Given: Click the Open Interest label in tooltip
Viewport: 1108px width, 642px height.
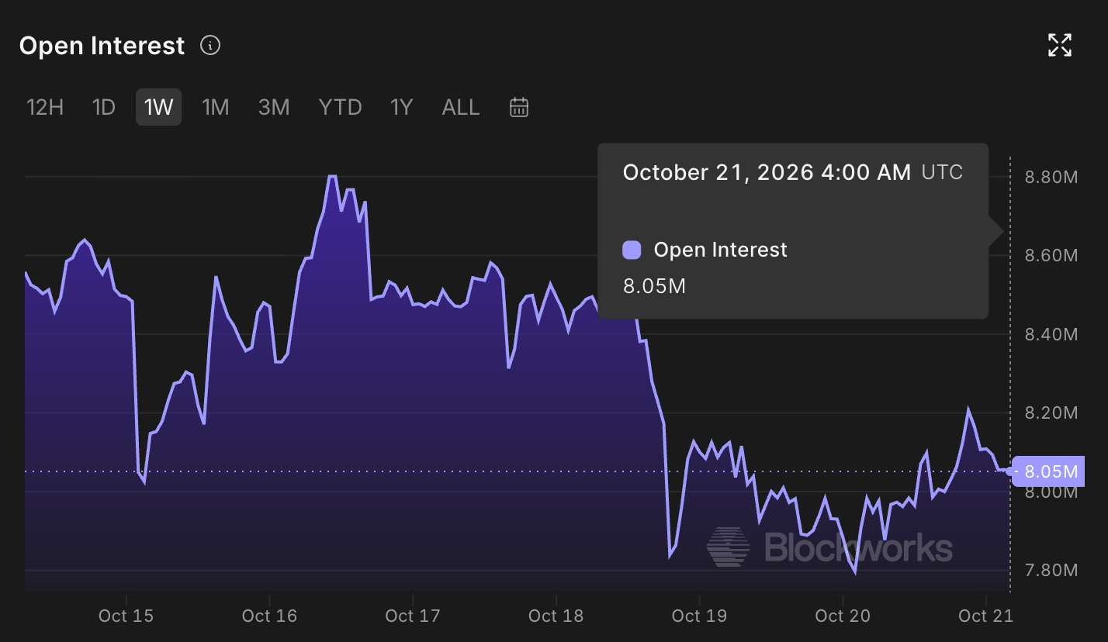Looking at the screenshot, I should tap(721, 250).
